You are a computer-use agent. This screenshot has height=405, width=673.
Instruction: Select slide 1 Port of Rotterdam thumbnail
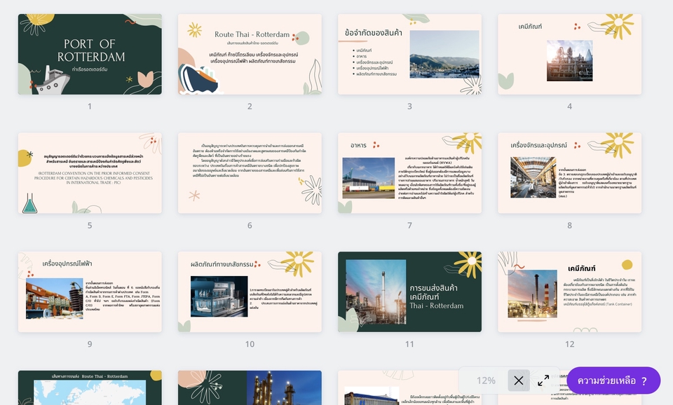[x=90, y=54]
